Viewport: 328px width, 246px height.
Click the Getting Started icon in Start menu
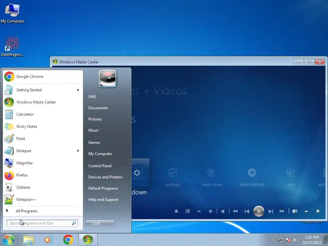(x=9, y=90)
